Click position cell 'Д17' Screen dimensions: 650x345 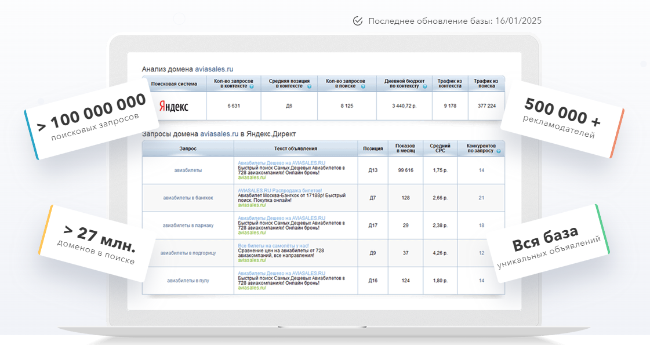pos(373,226)
